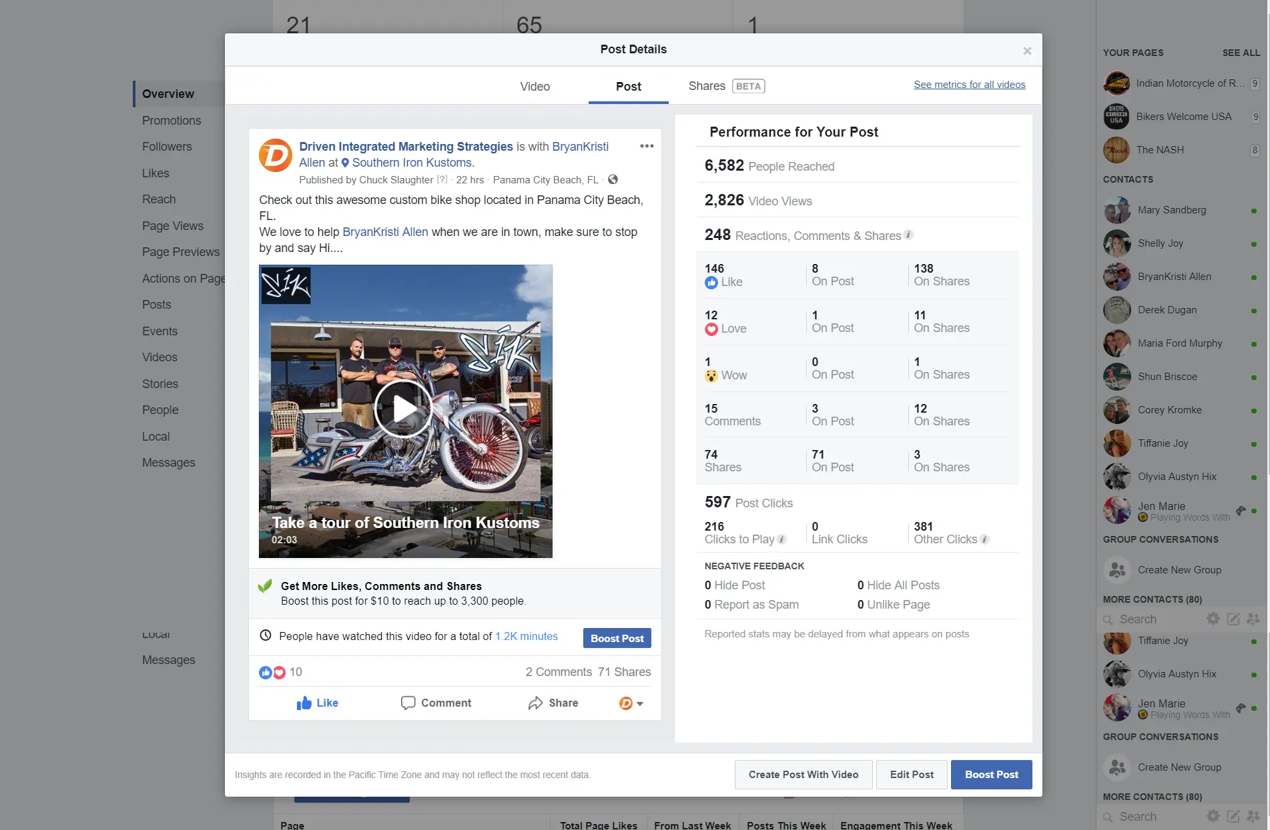Click the new message compose icon

(1233, 619)
